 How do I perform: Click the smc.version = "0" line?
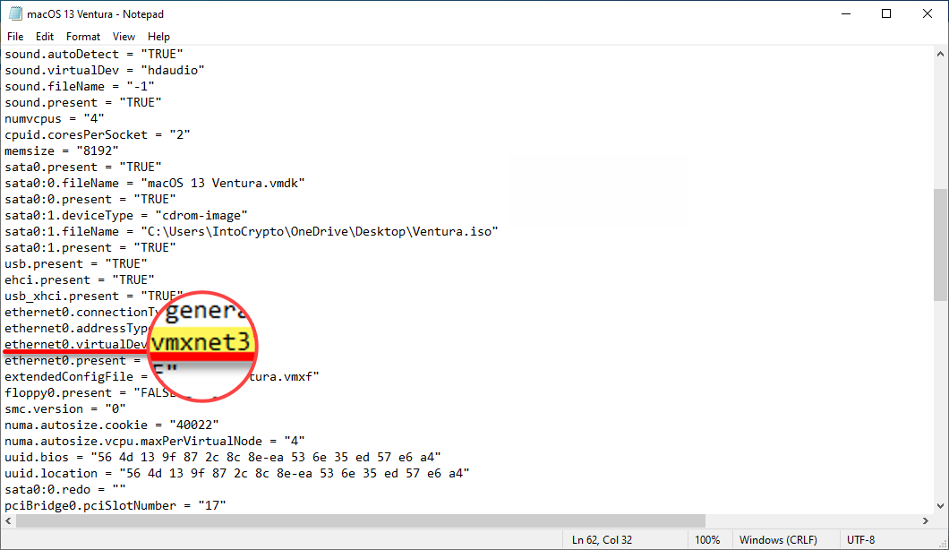tap(65, 408)
